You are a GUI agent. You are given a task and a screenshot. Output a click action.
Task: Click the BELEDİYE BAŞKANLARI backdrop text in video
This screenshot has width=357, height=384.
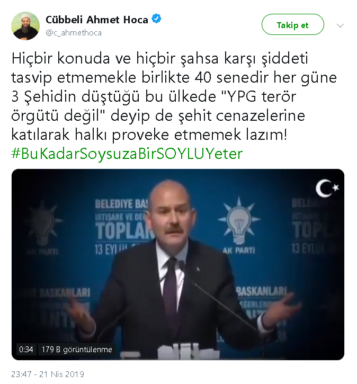tap(122, 204)
